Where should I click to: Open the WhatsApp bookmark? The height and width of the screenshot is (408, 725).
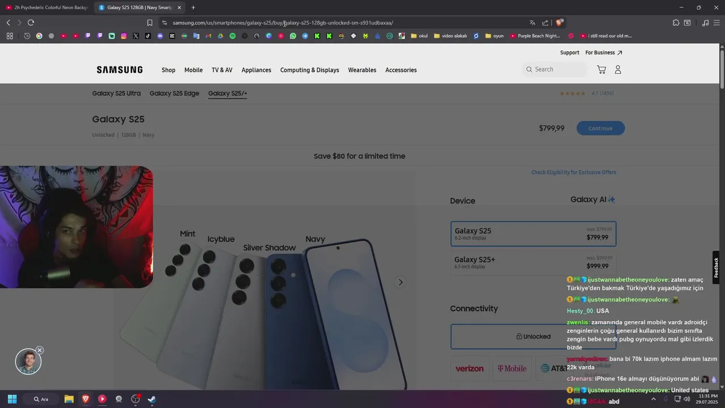[293, 36]
